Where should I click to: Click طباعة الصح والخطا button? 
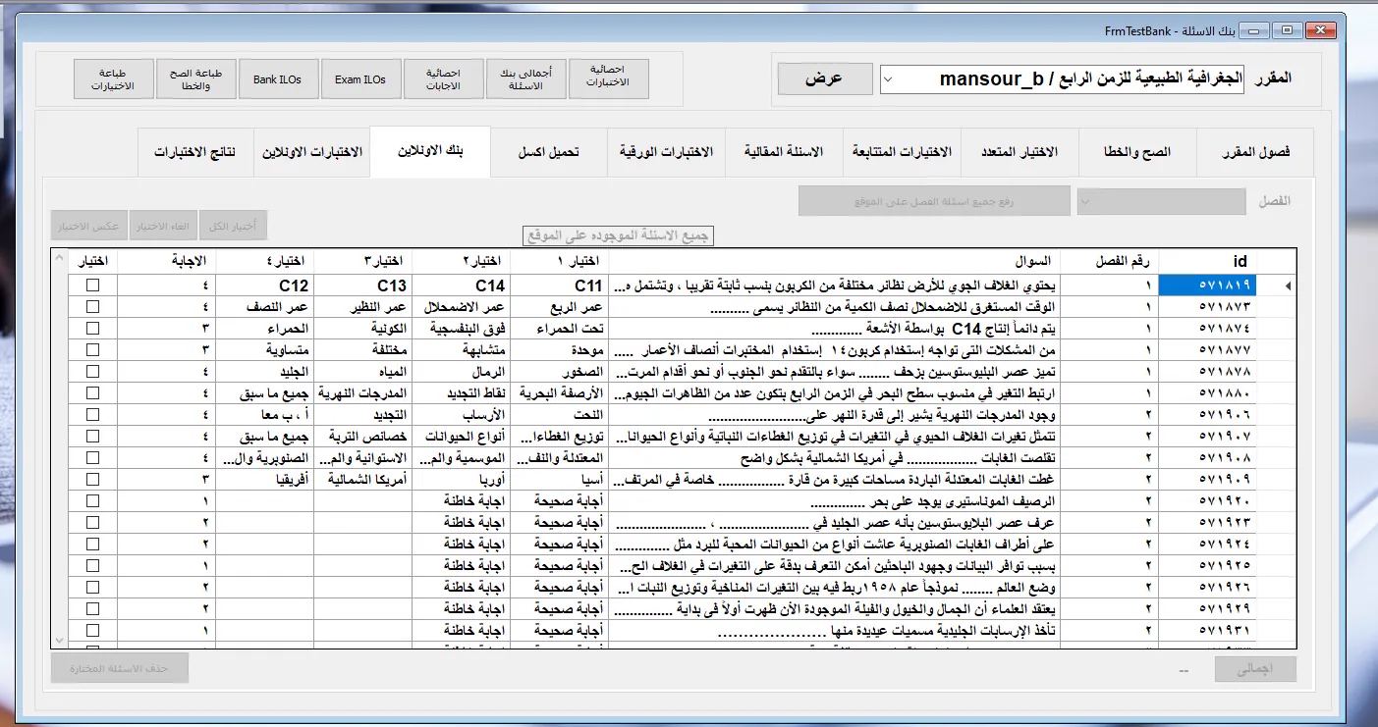[x=196, y=78]
